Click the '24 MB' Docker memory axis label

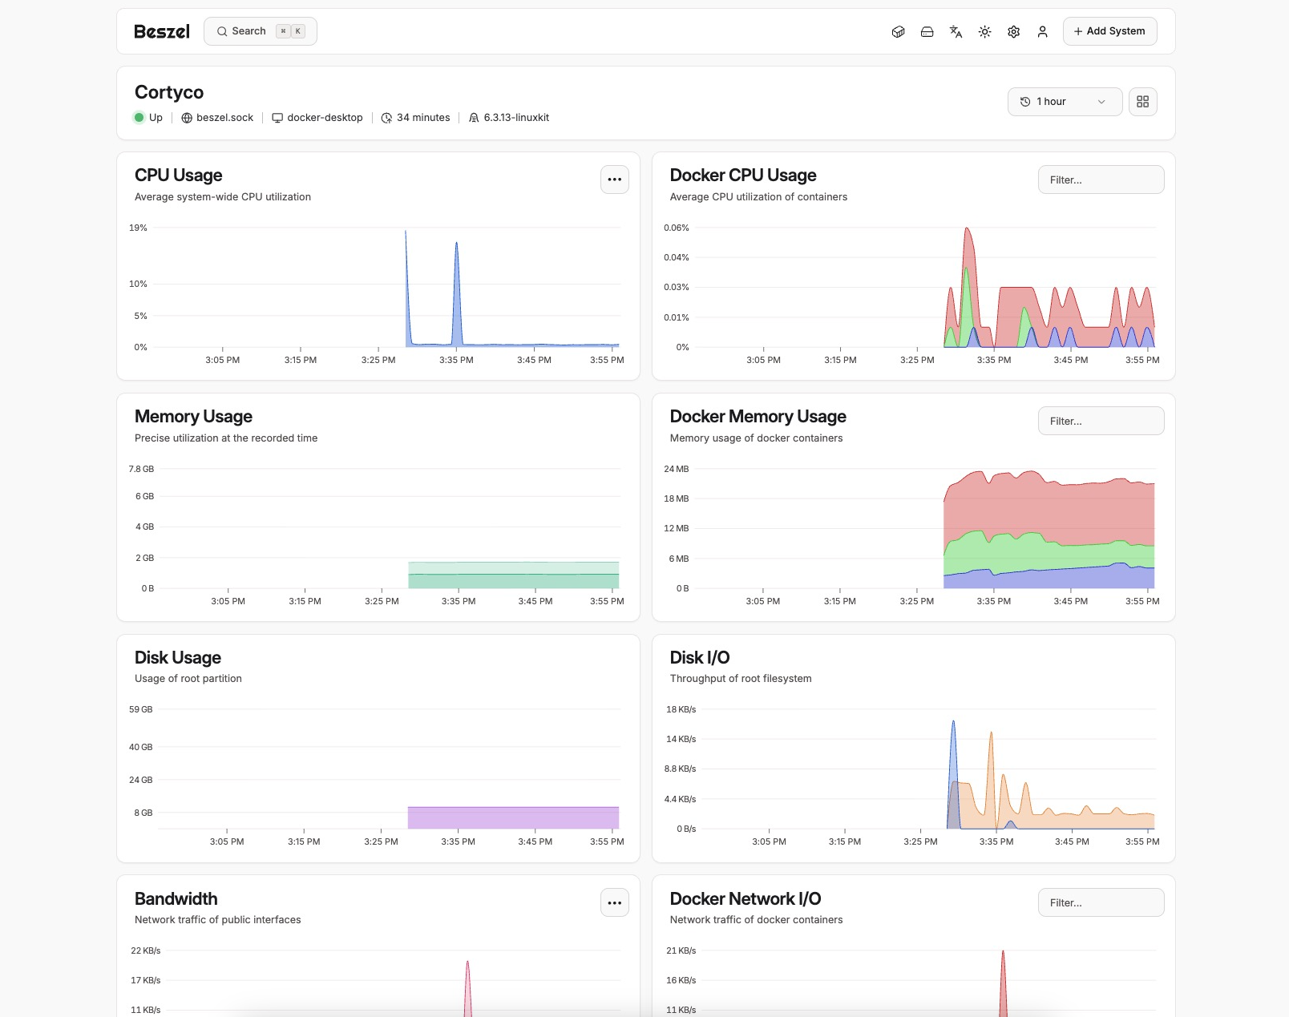[677, 470]
